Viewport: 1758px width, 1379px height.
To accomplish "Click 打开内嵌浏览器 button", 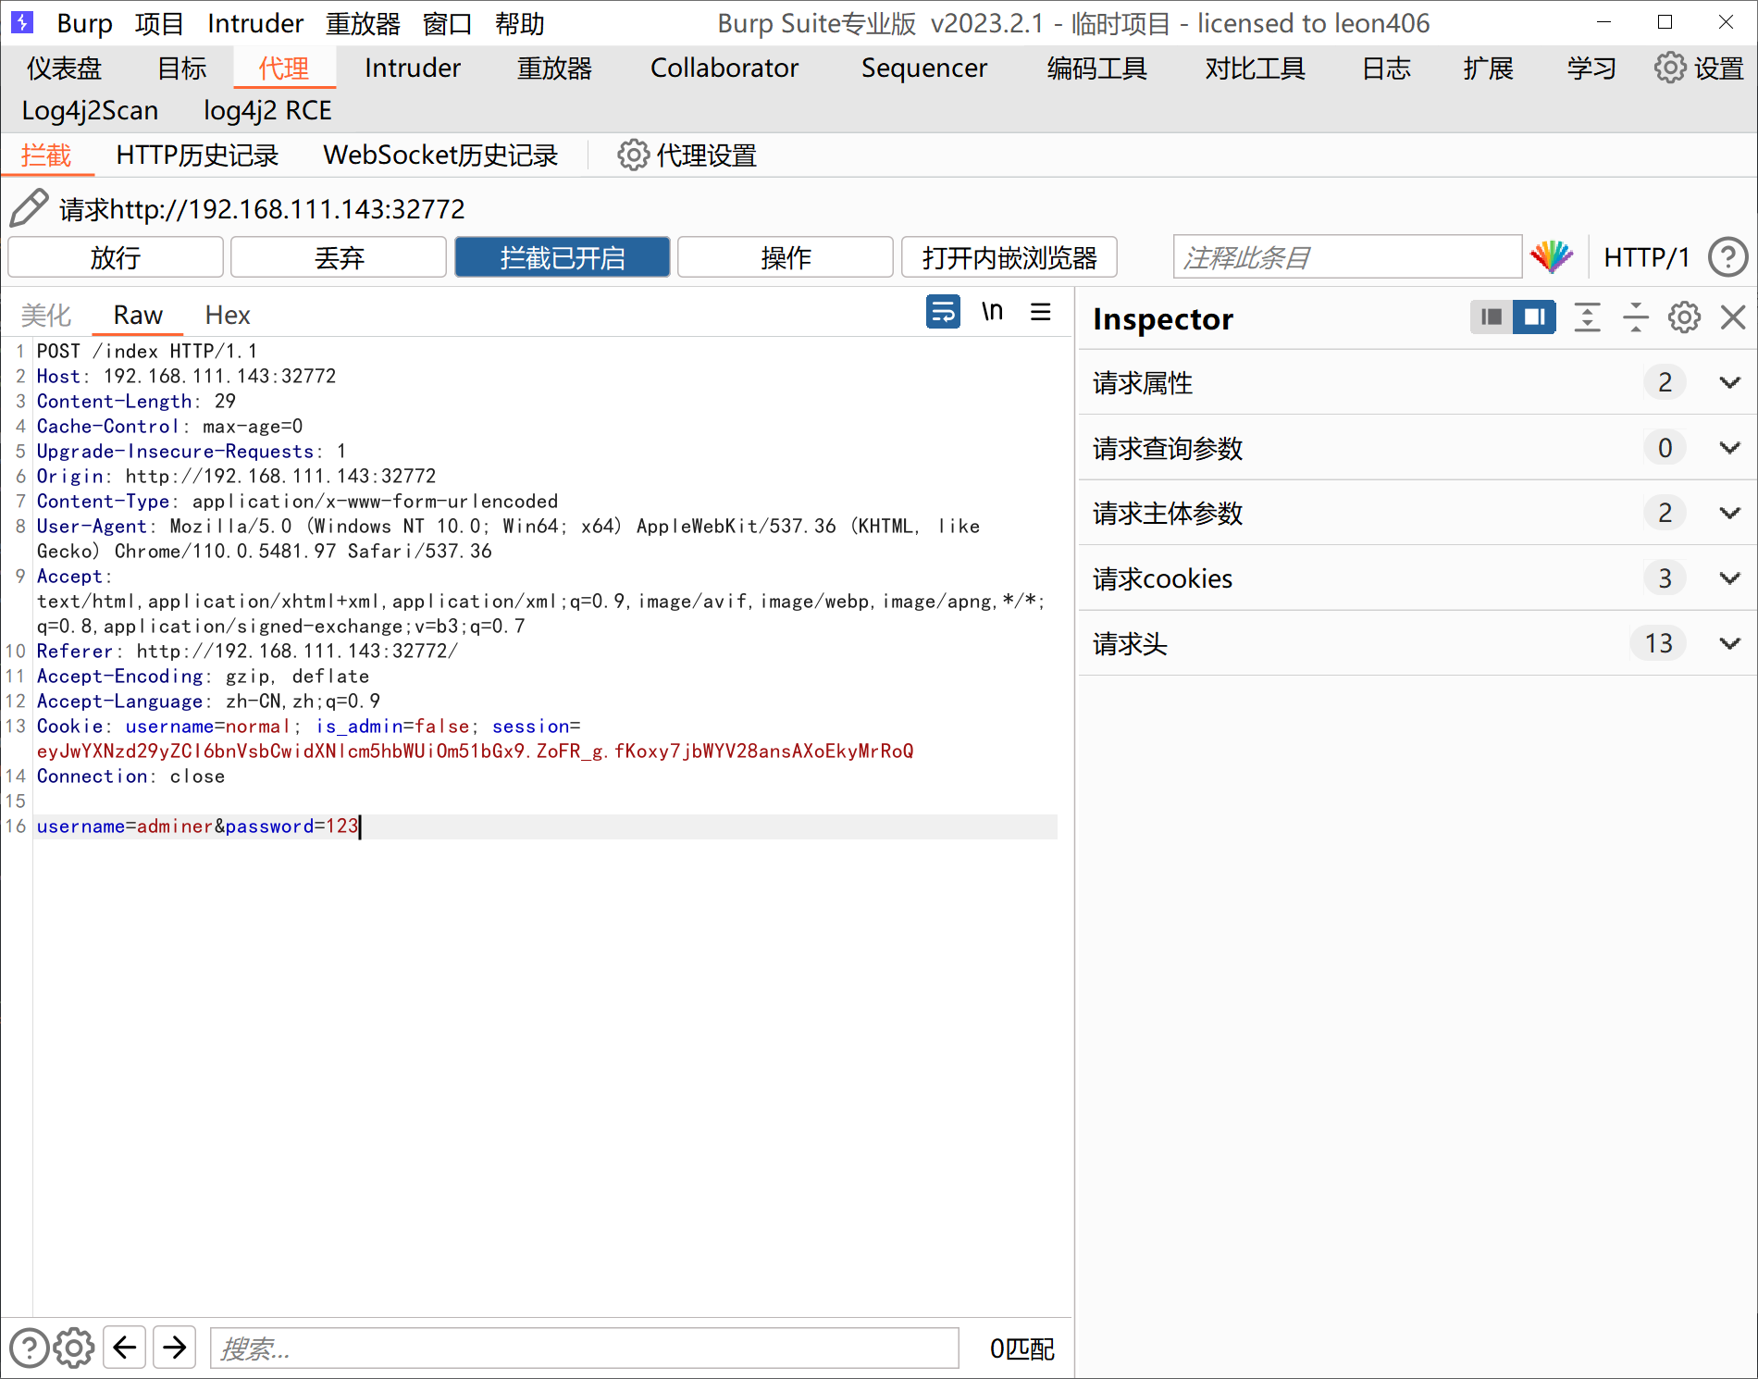I will tap(1009, 257).
